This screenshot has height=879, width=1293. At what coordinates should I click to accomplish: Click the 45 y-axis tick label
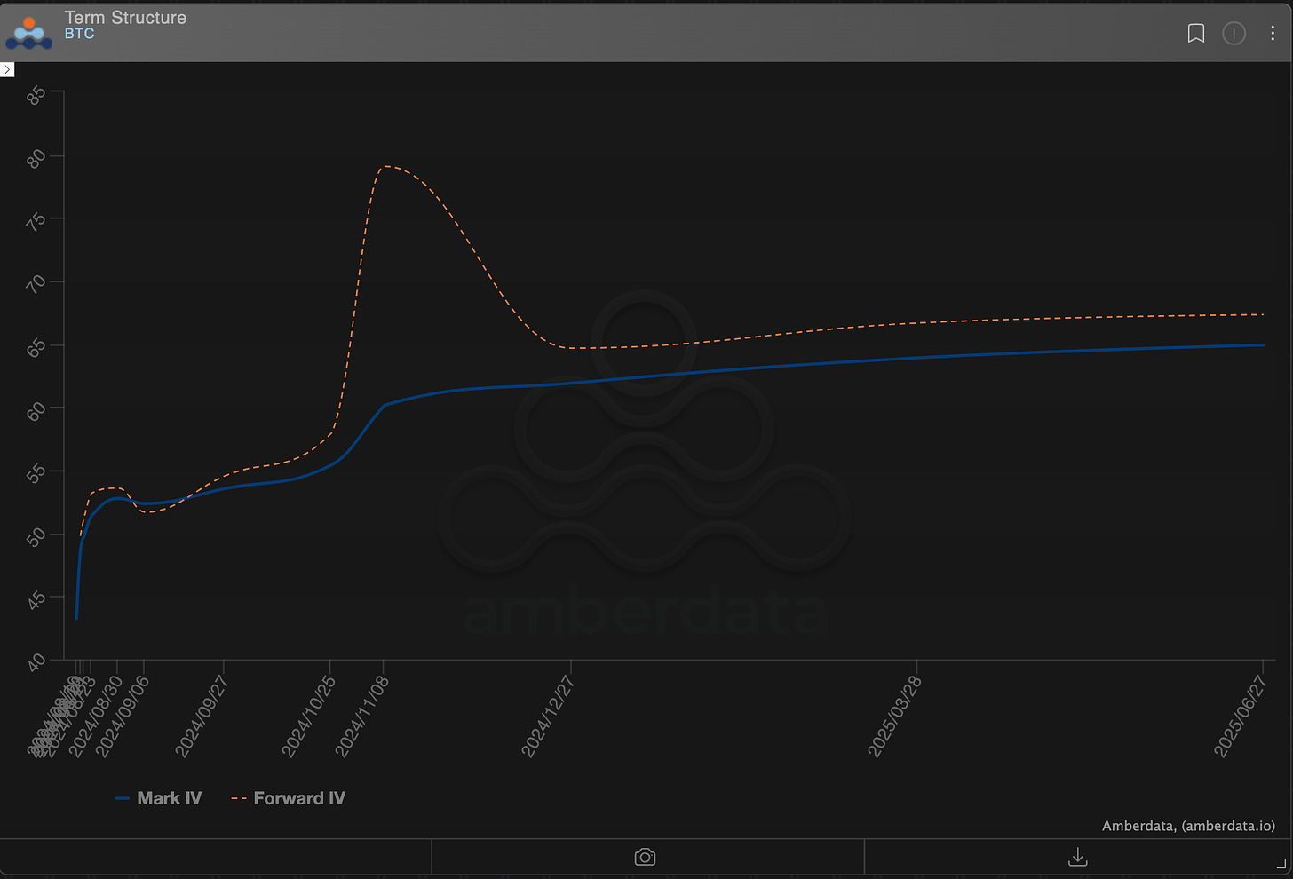point(36,600)
